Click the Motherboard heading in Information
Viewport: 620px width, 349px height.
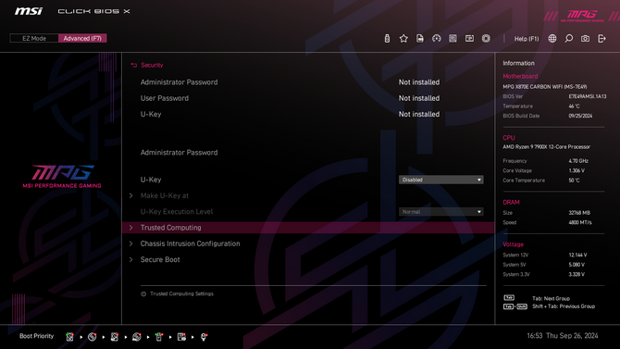pos(520,76)
